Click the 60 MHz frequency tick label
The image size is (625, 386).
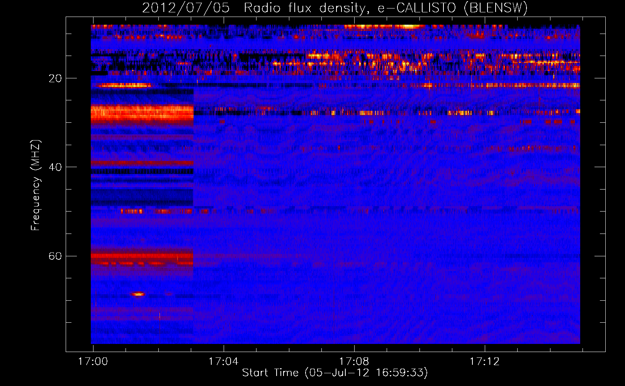pyautogui.click(x=55, y=256)
